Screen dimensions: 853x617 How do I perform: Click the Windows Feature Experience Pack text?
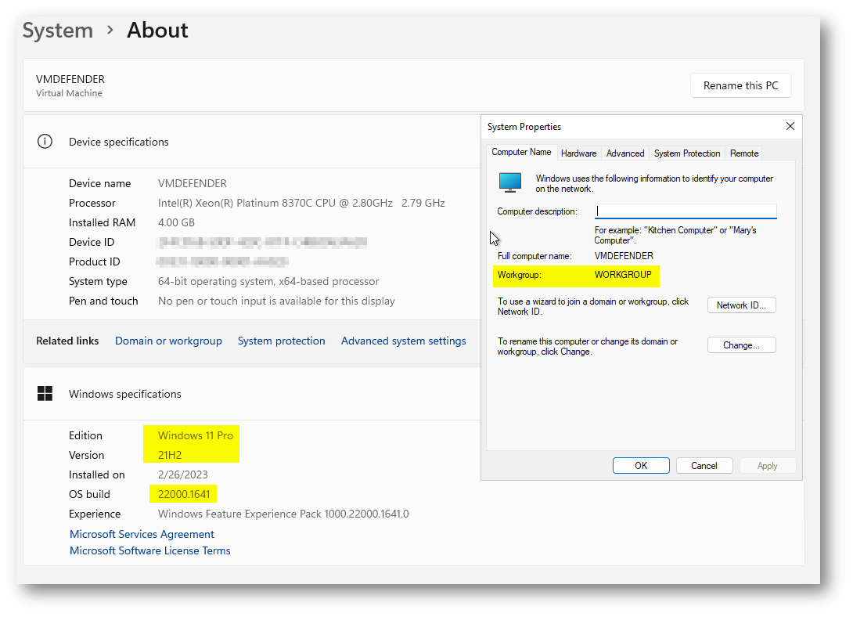point(283,514)
